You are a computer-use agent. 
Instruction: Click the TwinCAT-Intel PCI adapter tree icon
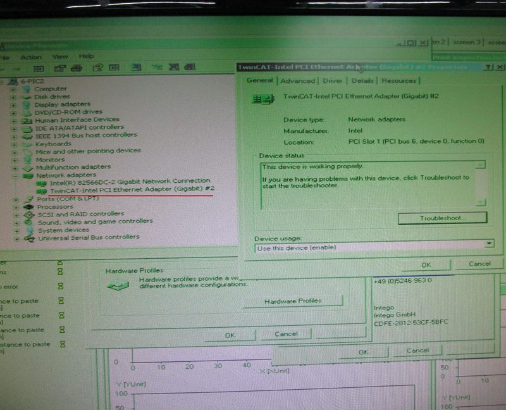point(41,192)
